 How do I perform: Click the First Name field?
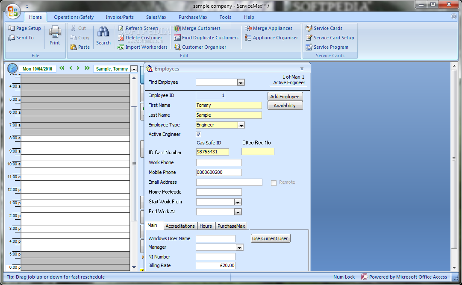click(x=229, y=105)
